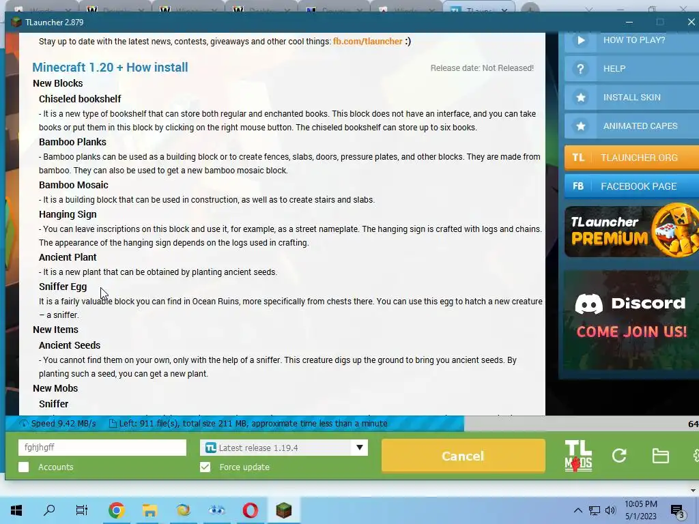This screenshot has height=524, width=699.
Task: Open Task View on the taskbar
Action: pos(82,510)
